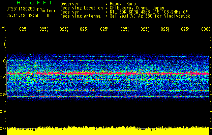Click the date stamp 25.11.13 02:50
Image resolution: width=212 pixels, height=135 pixels.
coord(23,16)
